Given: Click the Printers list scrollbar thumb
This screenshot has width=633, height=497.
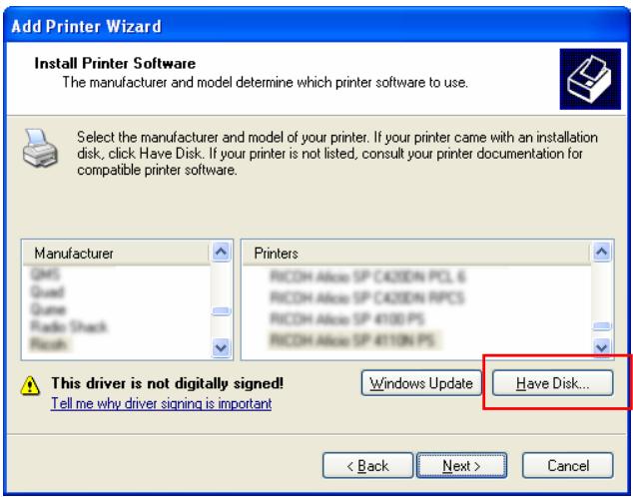Looking at the screenshot, I should tap(601, 326).
